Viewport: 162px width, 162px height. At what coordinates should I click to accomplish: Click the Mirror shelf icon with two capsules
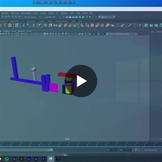tap(55, 25)
